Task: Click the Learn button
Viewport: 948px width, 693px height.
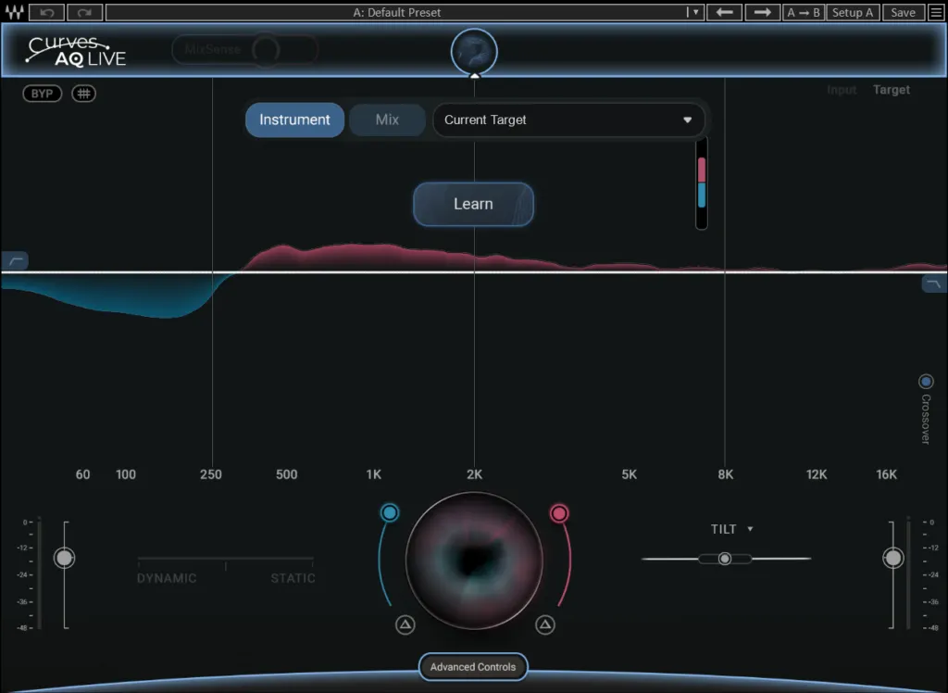Action: point(473,204)
